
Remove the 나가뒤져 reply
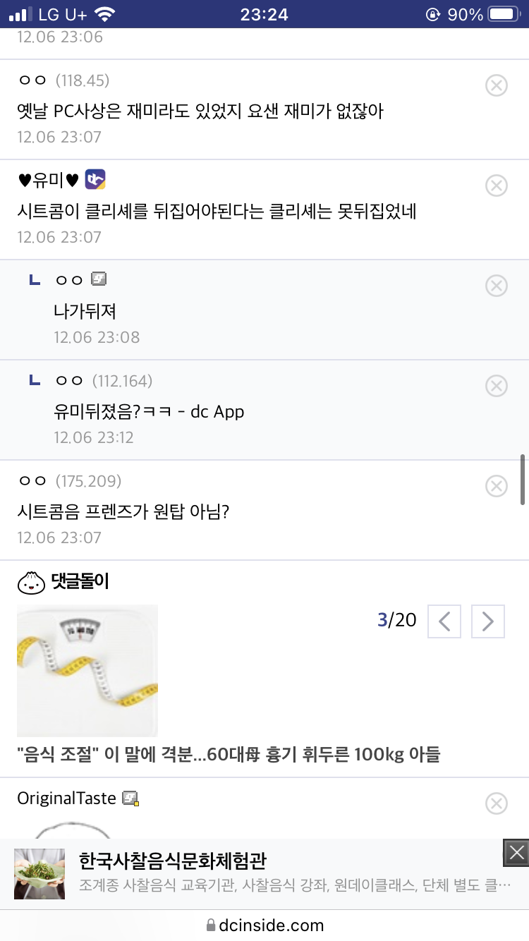(497, 286)
